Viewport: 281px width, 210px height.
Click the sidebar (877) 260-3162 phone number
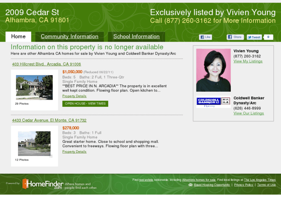(x=247, y=56)
